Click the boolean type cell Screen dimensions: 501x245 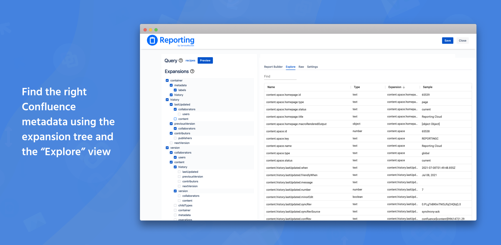(x=358, y=197)
